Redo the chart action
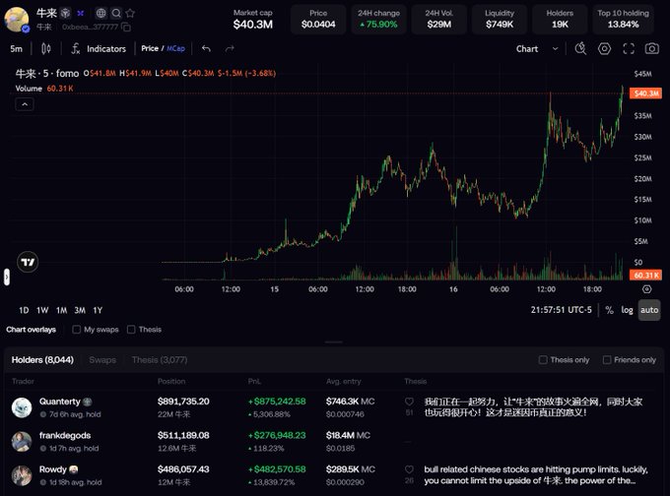This screenshot has height=496, width=670. (230, 48)
